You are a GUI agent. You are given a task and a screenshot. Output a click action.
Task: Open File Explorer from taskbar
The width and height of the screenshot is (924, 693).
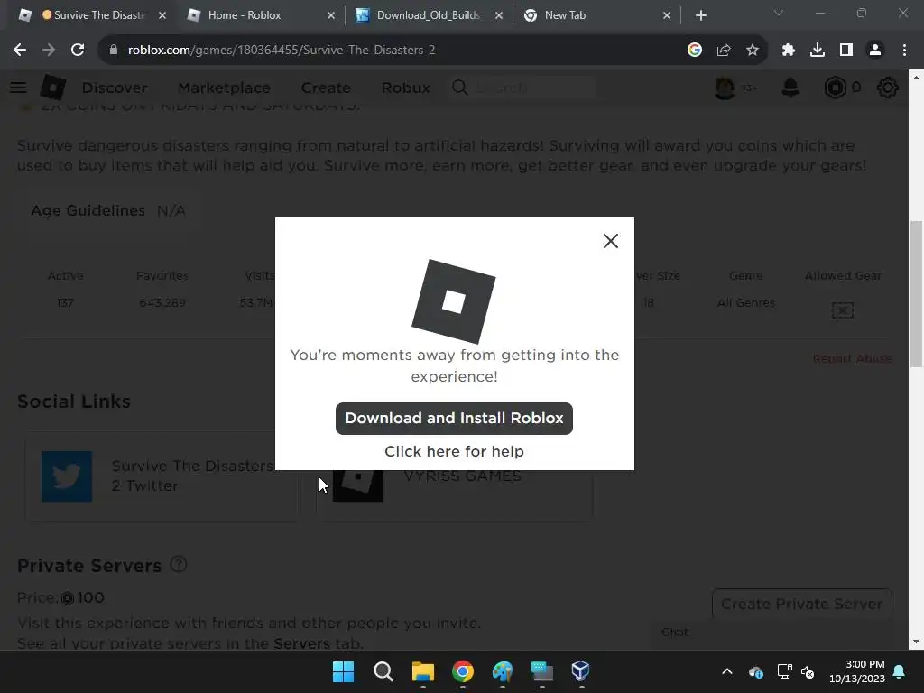[423, 671]
